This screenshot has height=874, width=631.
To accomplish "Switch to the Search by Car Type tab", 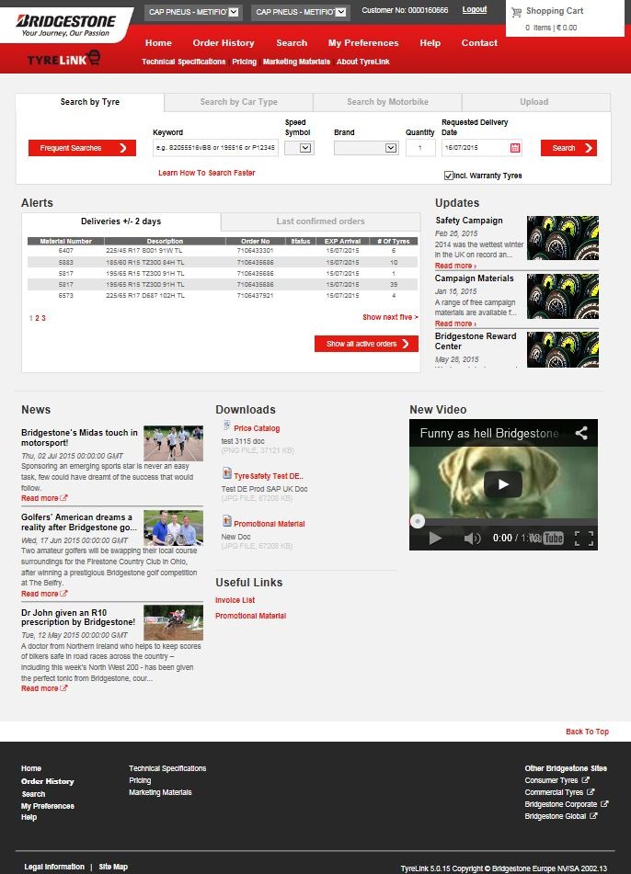I will (238, 102).
